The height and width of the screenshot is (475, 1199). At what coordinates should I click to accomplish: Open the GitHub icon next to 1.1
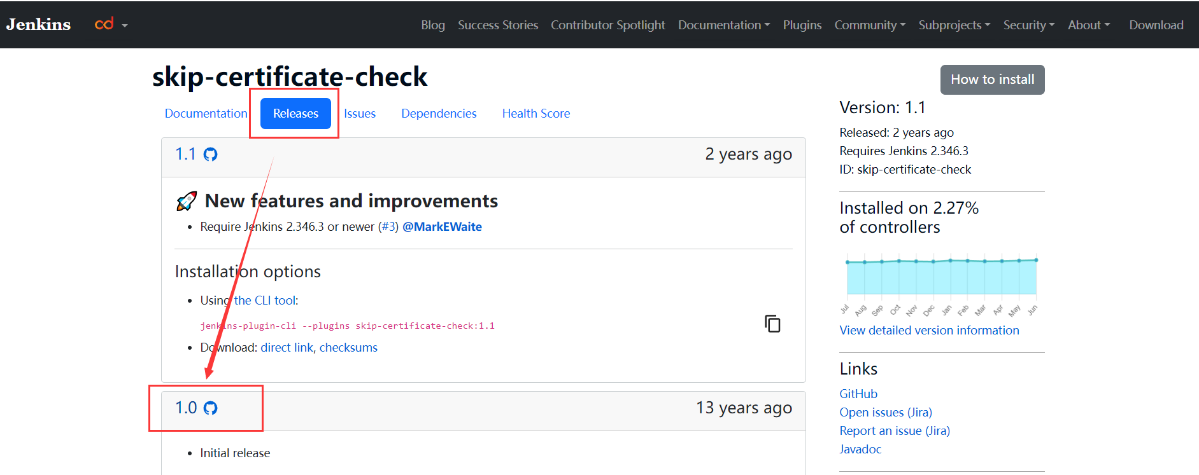click(210, 155)
